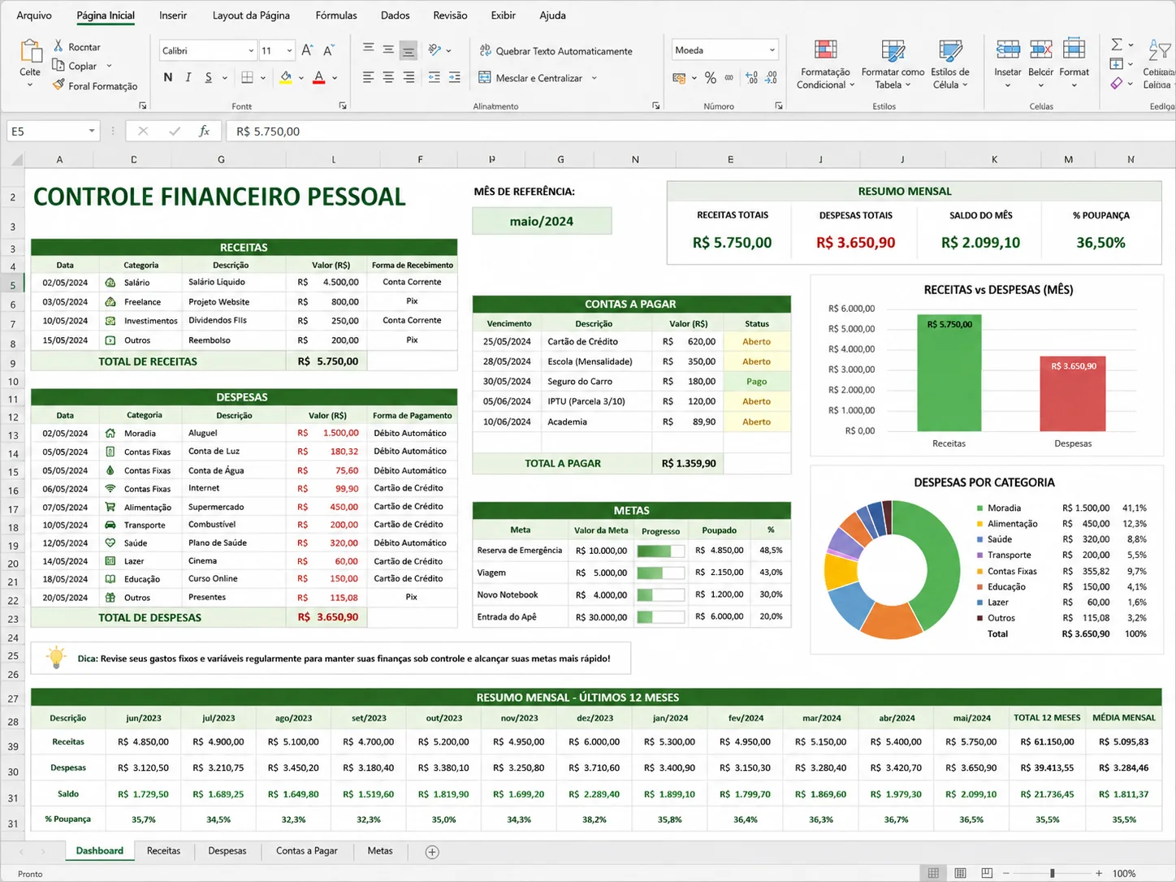Click the text orientation icon

(x=435, y=50)
